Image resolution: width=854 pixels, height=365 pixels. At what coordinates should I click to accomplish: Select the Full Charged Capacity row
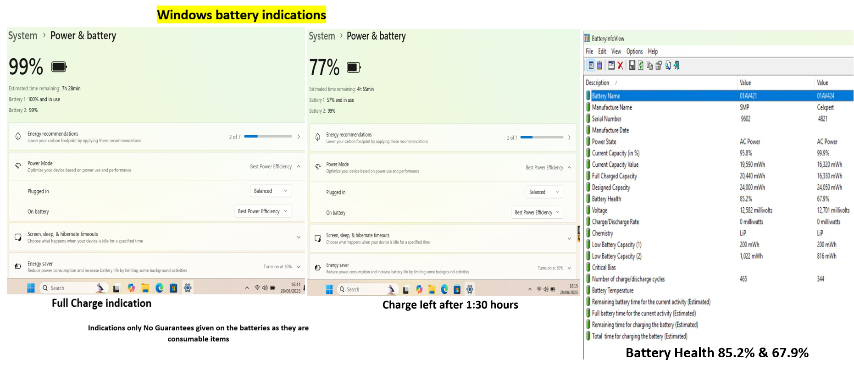719,176
